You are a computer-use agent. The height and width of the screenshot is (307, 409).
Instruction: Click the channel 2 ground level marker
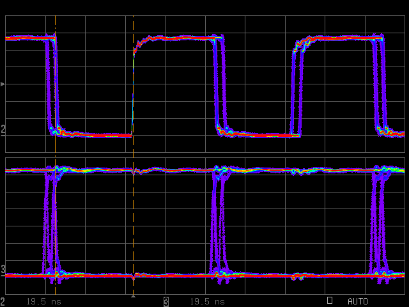point(3,130)
